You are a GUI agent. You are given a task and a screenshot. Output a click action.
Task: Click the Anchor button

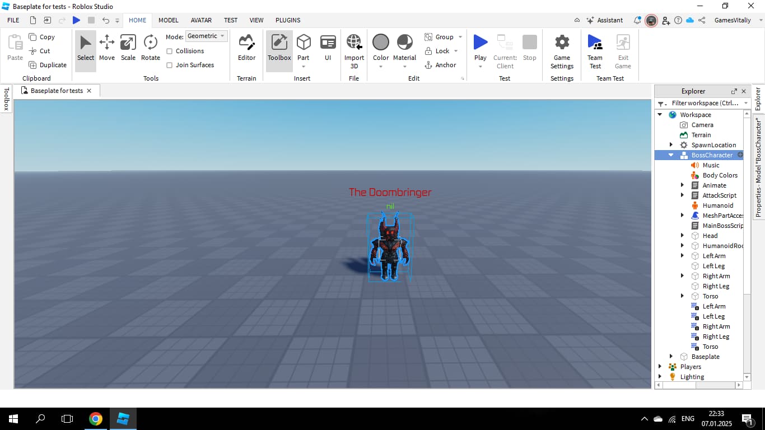[x=440, y=65]
